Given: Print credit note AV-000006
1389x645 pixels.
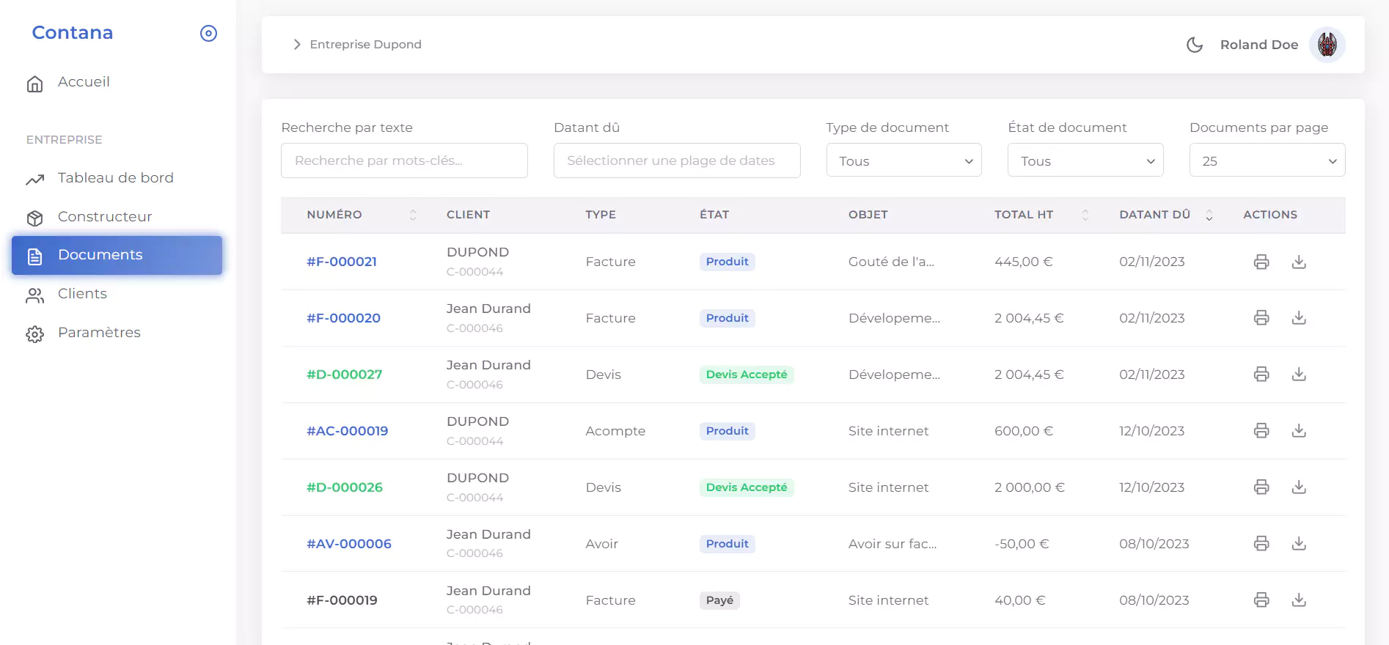Looking at the screenshot, I should point(1261,544).
